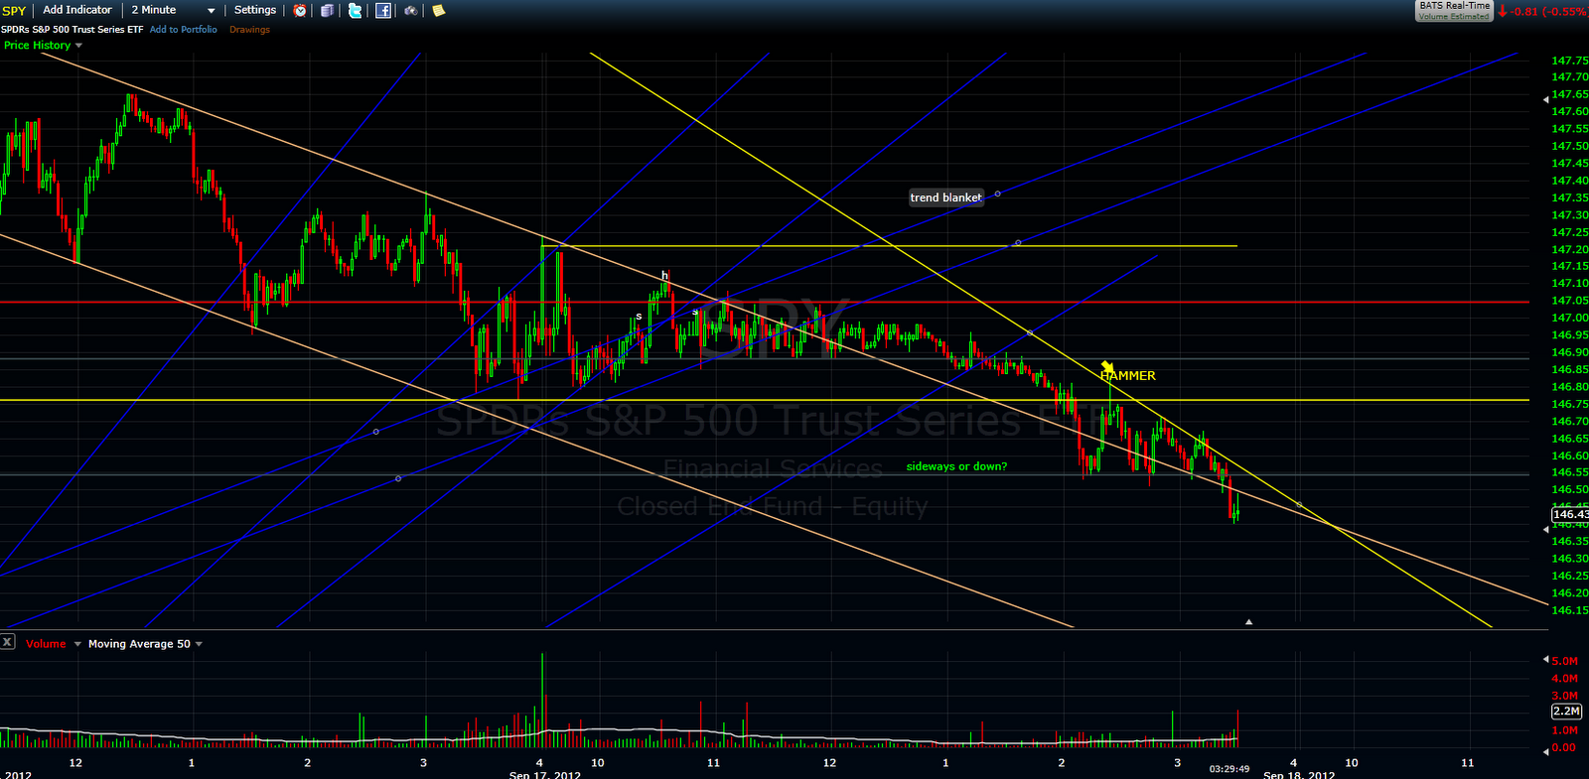Viewport: 1589px width, 779px height.
Task: Open the Settings menu
Action: 255,10
